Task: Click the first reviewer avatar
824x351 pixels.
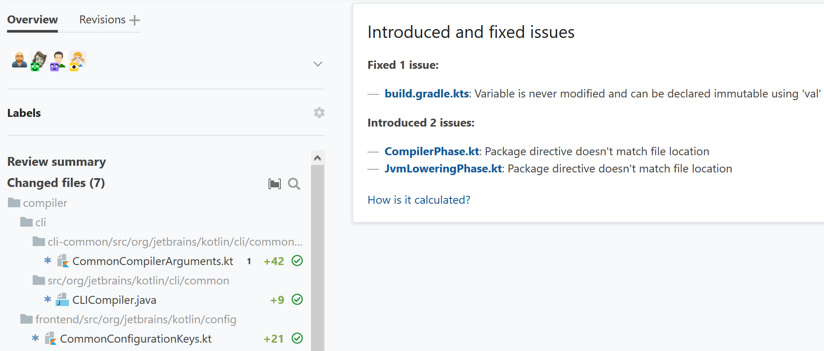Action: point(19,60)
